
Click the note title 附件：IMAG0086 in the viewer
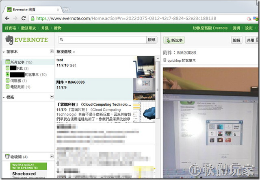click(x=180, y=52)
